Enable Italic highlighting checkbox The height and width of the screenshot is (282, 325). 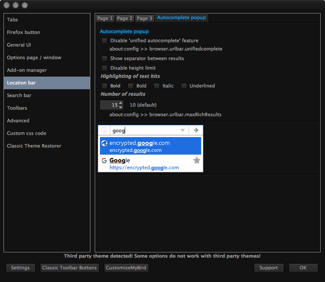(157, 86)
